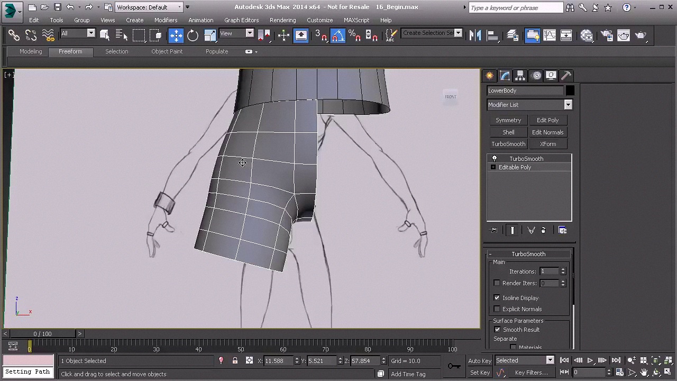Select the Link tool

14,35
